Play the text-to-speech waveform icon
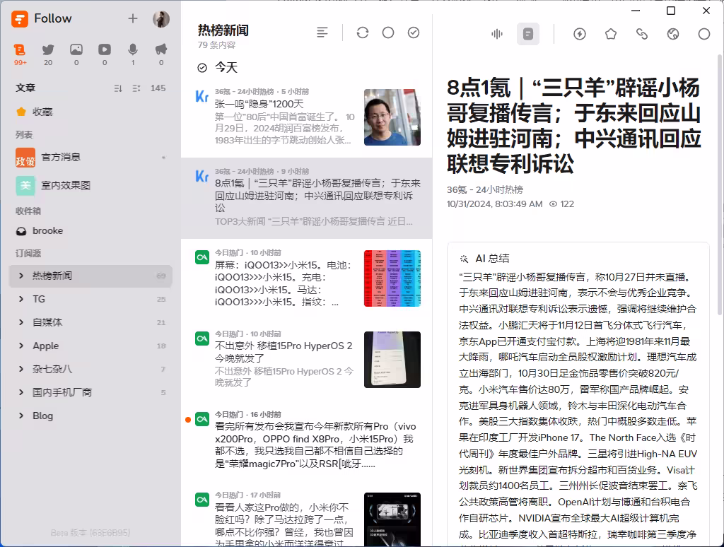This screenshot has width=724, height=547. click(x=497, y=33)
